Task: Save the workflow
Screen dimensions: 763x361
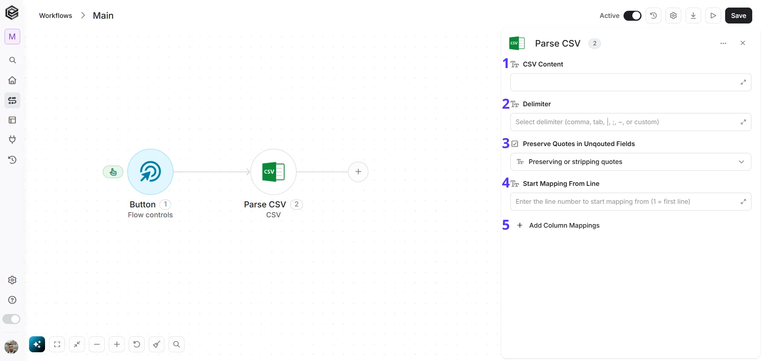Action: (x=738, y=16)
